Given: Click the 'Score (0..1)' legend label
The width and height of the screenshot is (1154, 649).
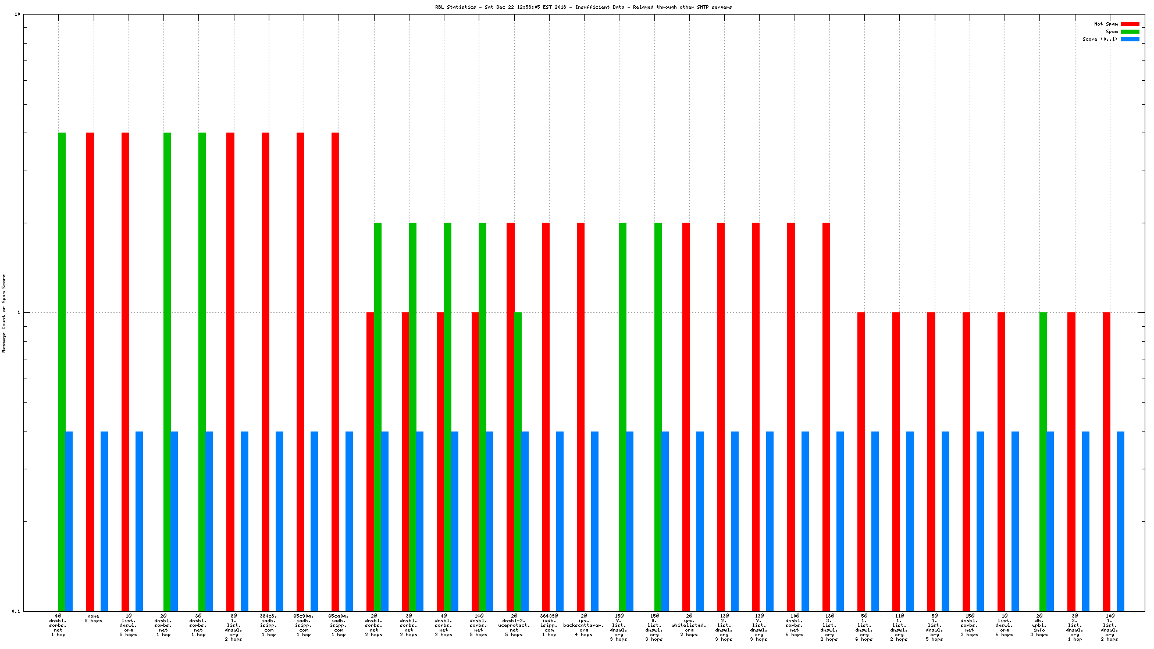Looking at the screenshot, I should [1099, 39].
